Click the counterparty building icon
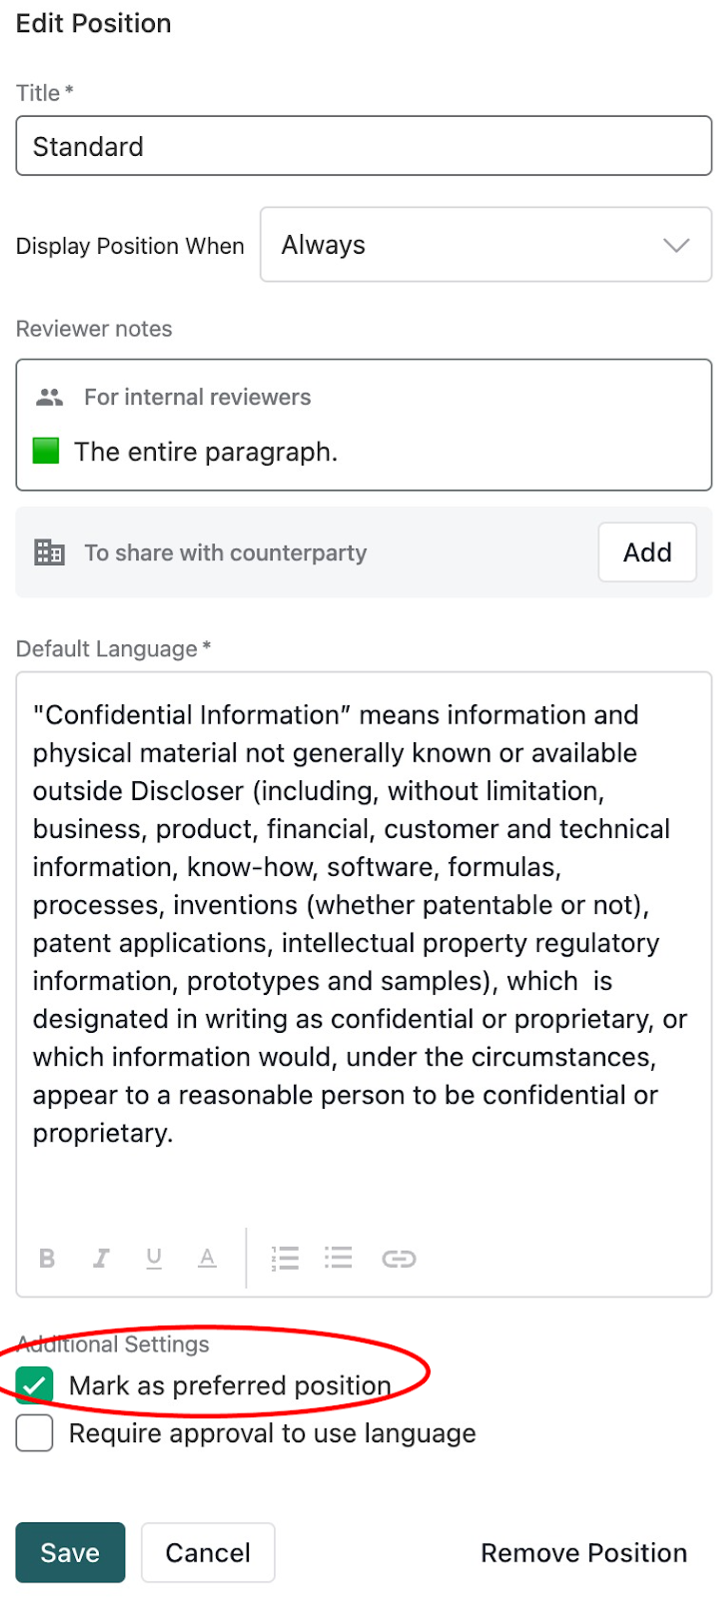Viewport: 722px width, 1598px height. 49,552
